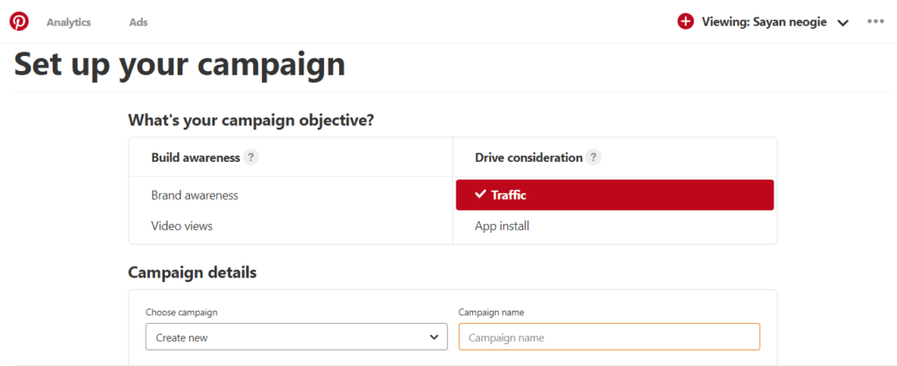Image resolution: width=897 pixels, height=366 pixels.
Task: Open the Choose campaign dropdown
Action: pos(296,337)
